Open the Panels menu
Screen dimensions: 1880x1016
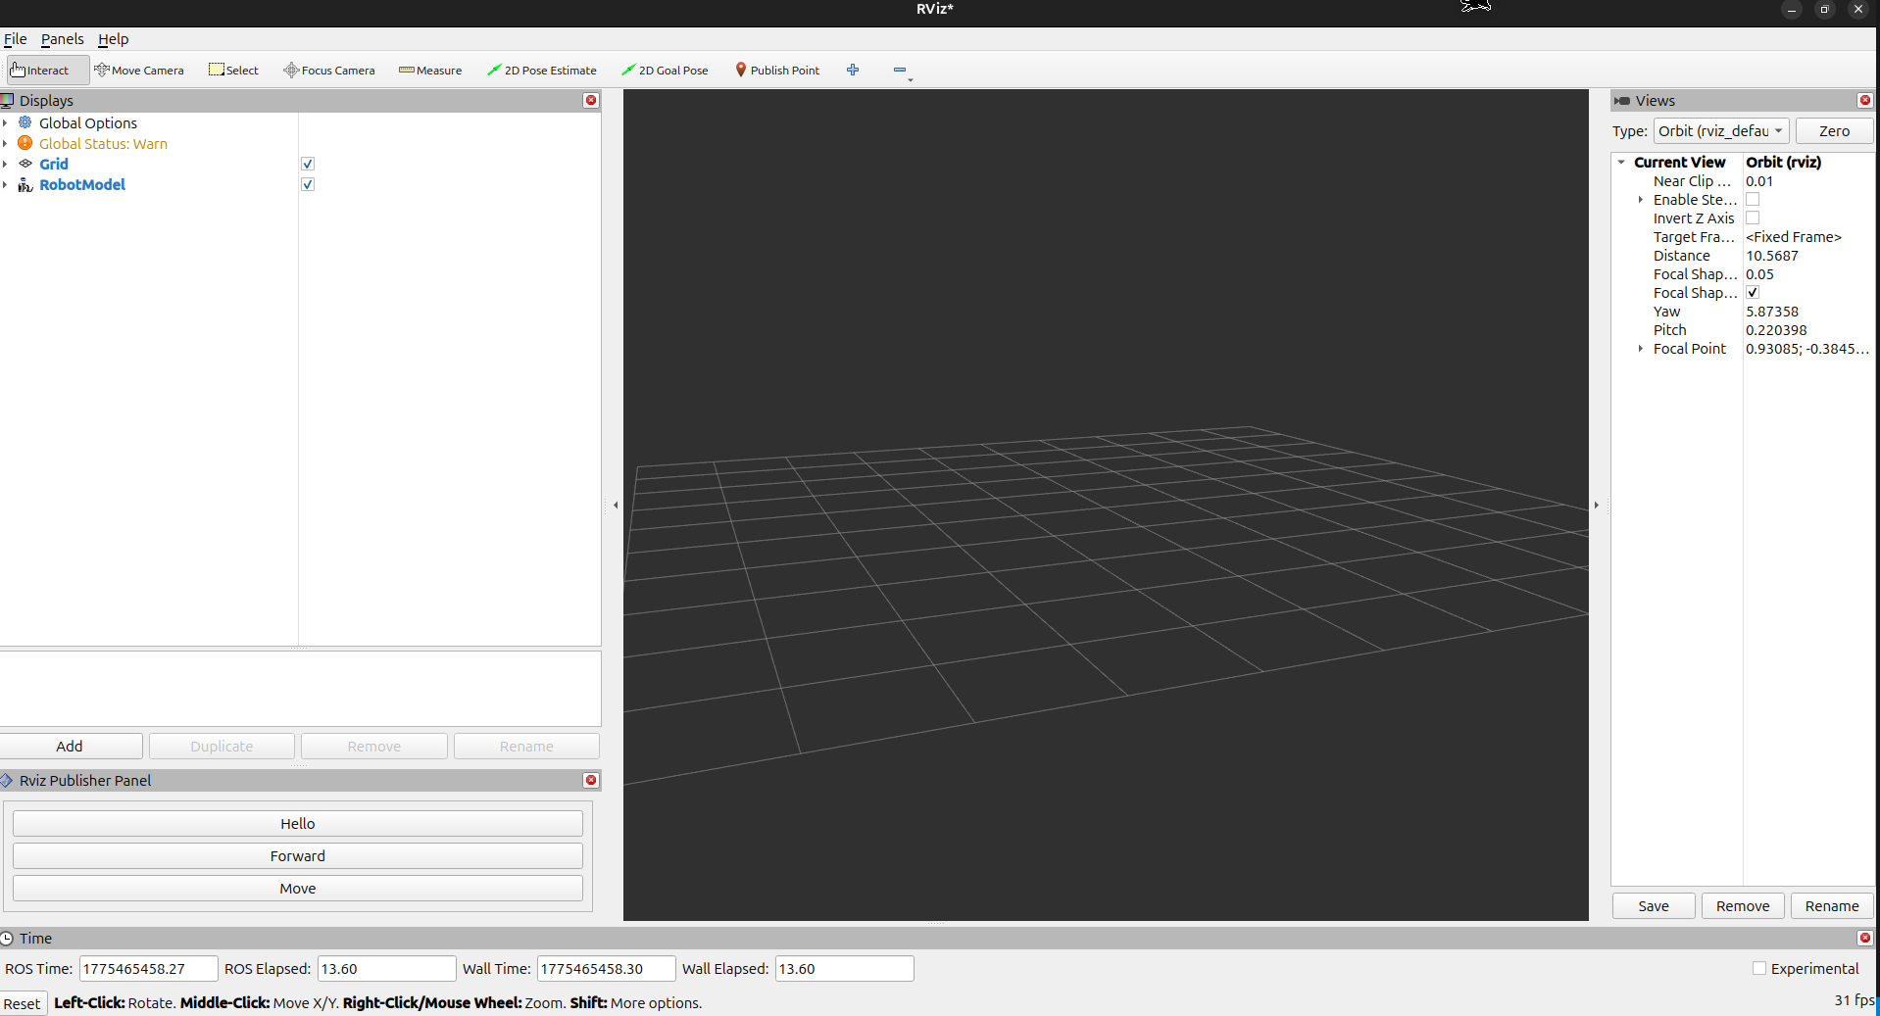tap(63, 39)
